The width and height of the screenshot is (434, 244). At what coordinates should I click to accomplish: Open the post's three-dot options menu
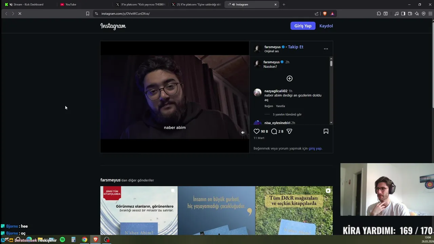[x=326, y=49]
